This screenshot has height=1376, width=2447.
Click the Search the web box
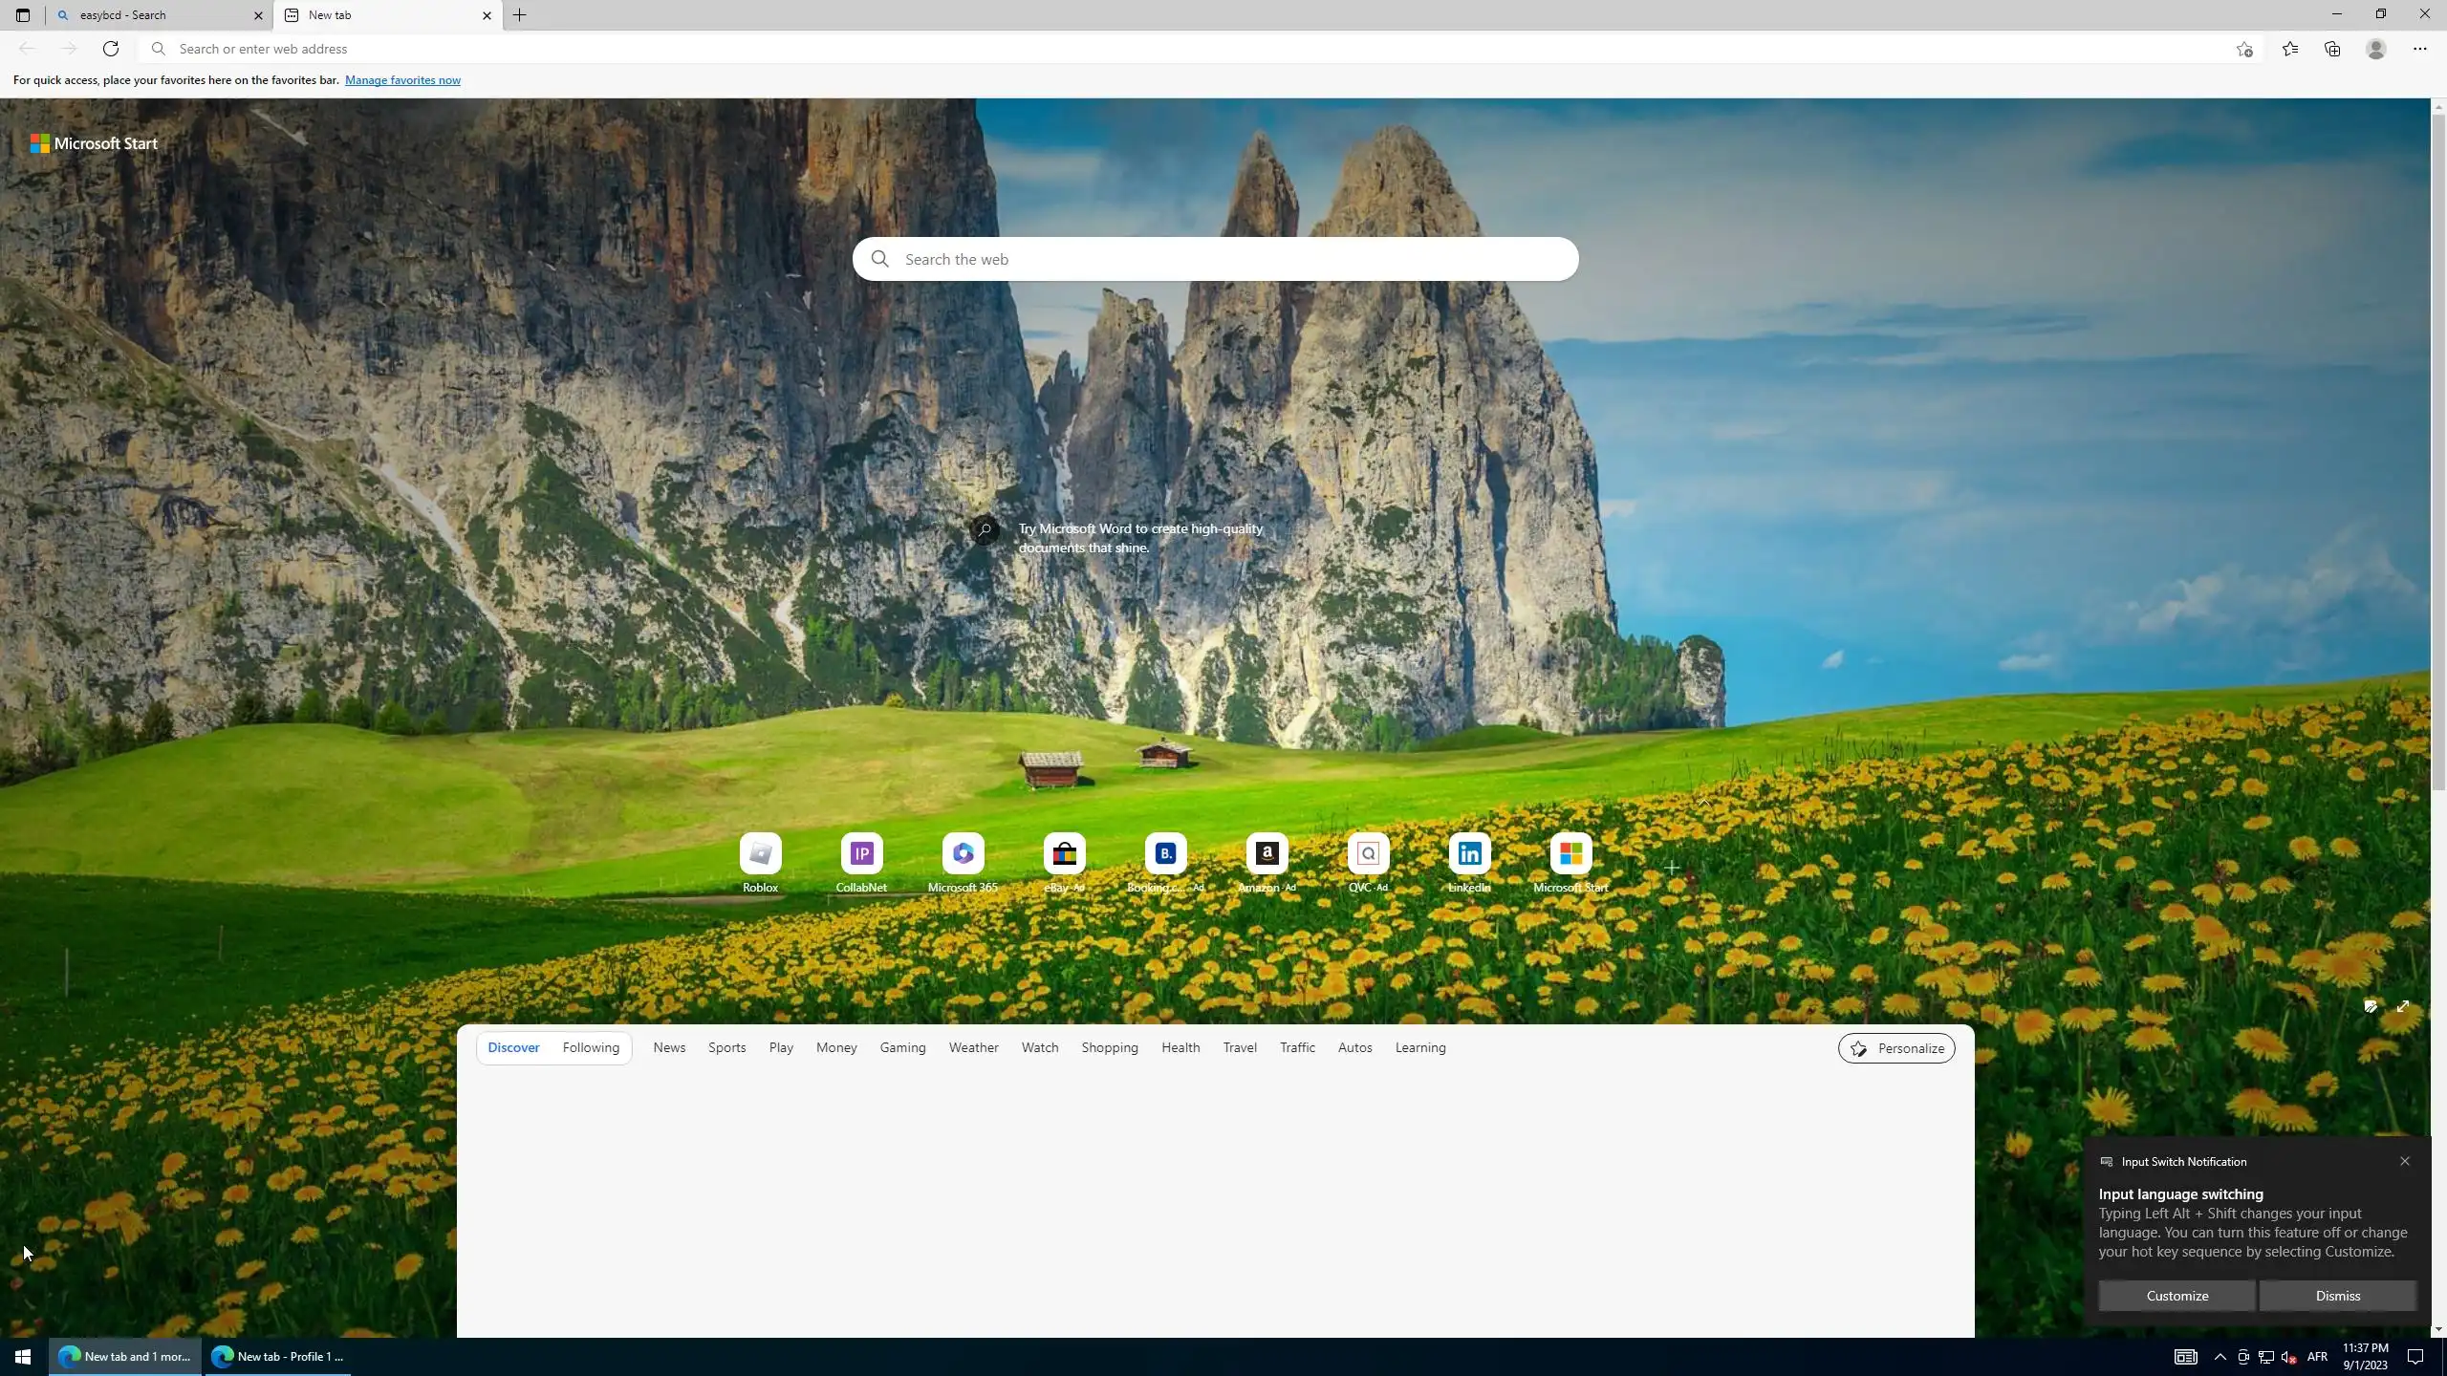[x=1214, y=259]
